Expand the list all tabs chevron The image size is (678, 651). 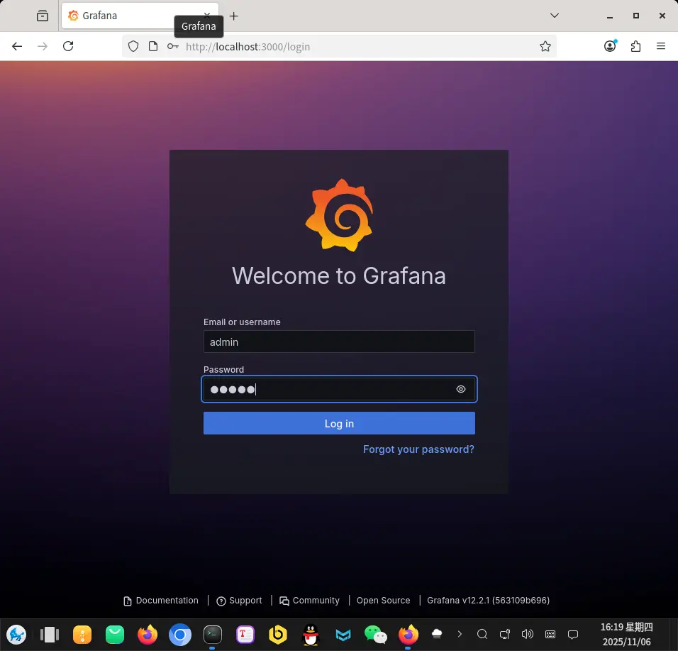point(555,16)
